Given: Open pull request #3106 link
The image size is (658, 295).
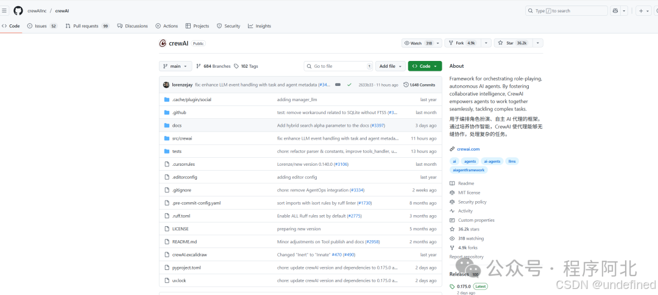Looking at the screenshot, I should [x=341, y=164].
